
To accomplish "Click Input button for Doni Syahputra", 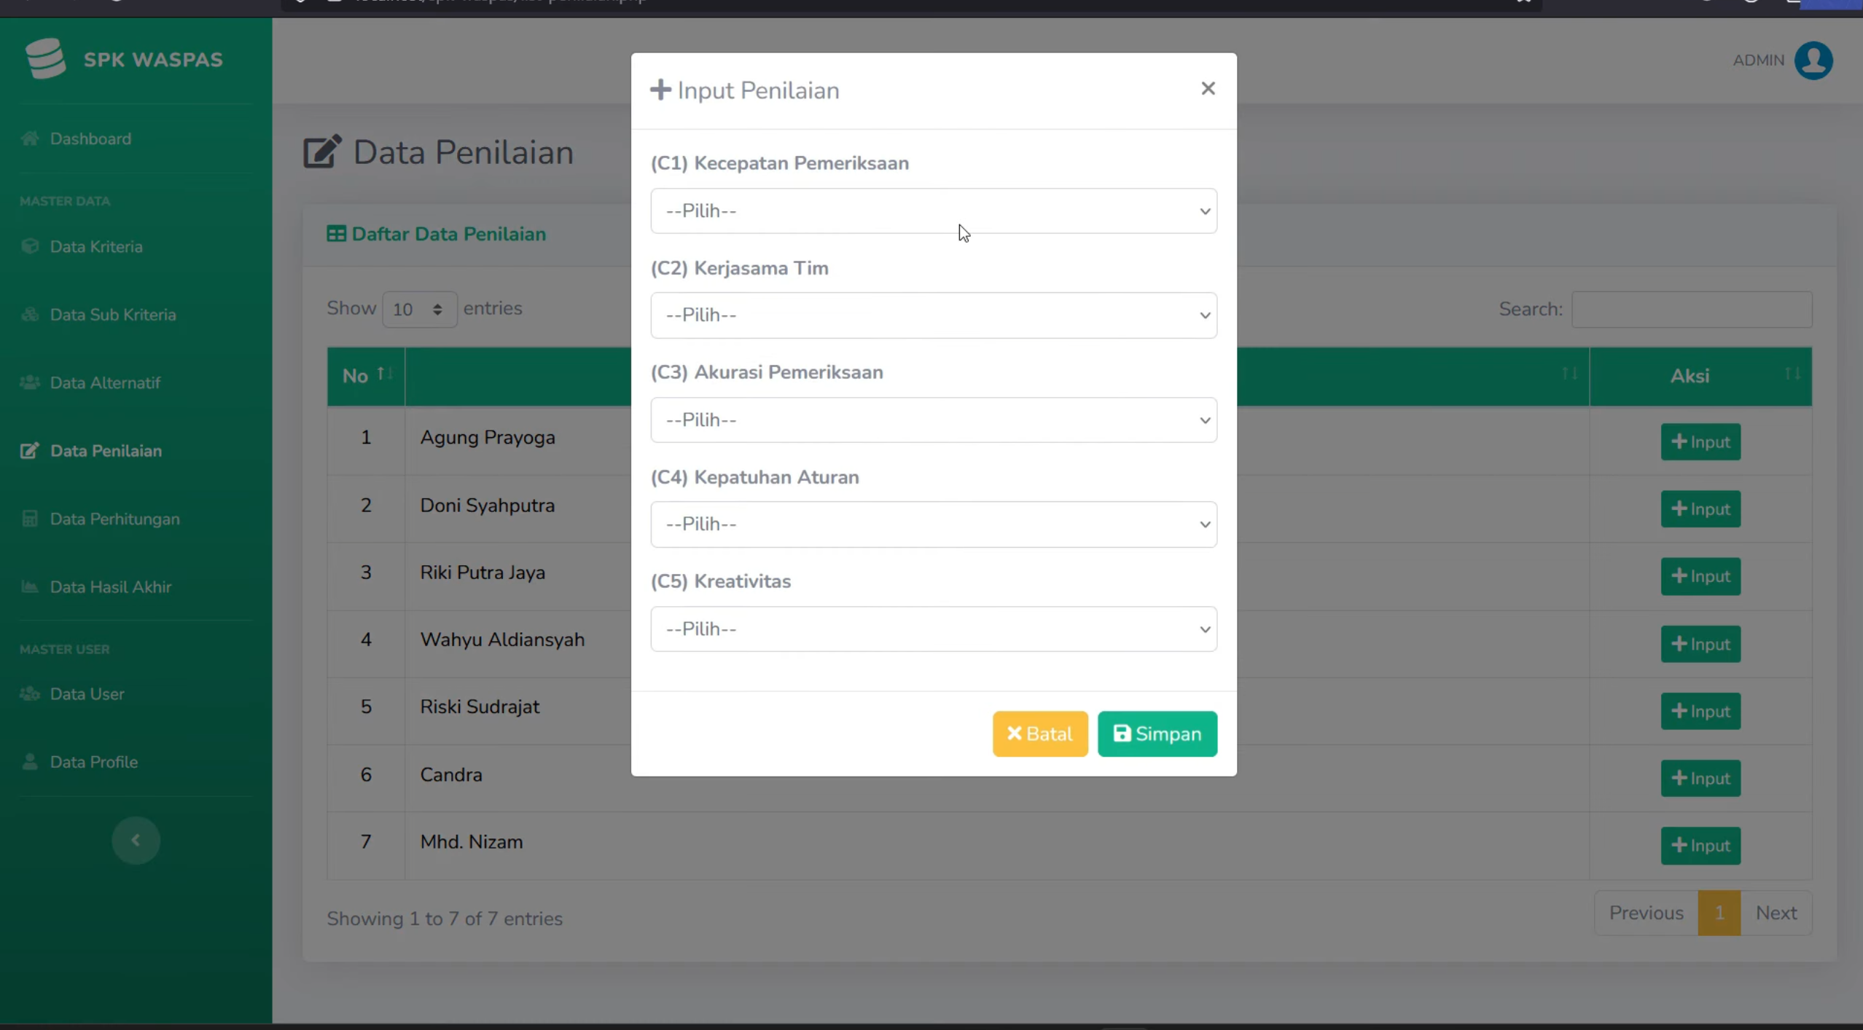I will [1700, 508].
